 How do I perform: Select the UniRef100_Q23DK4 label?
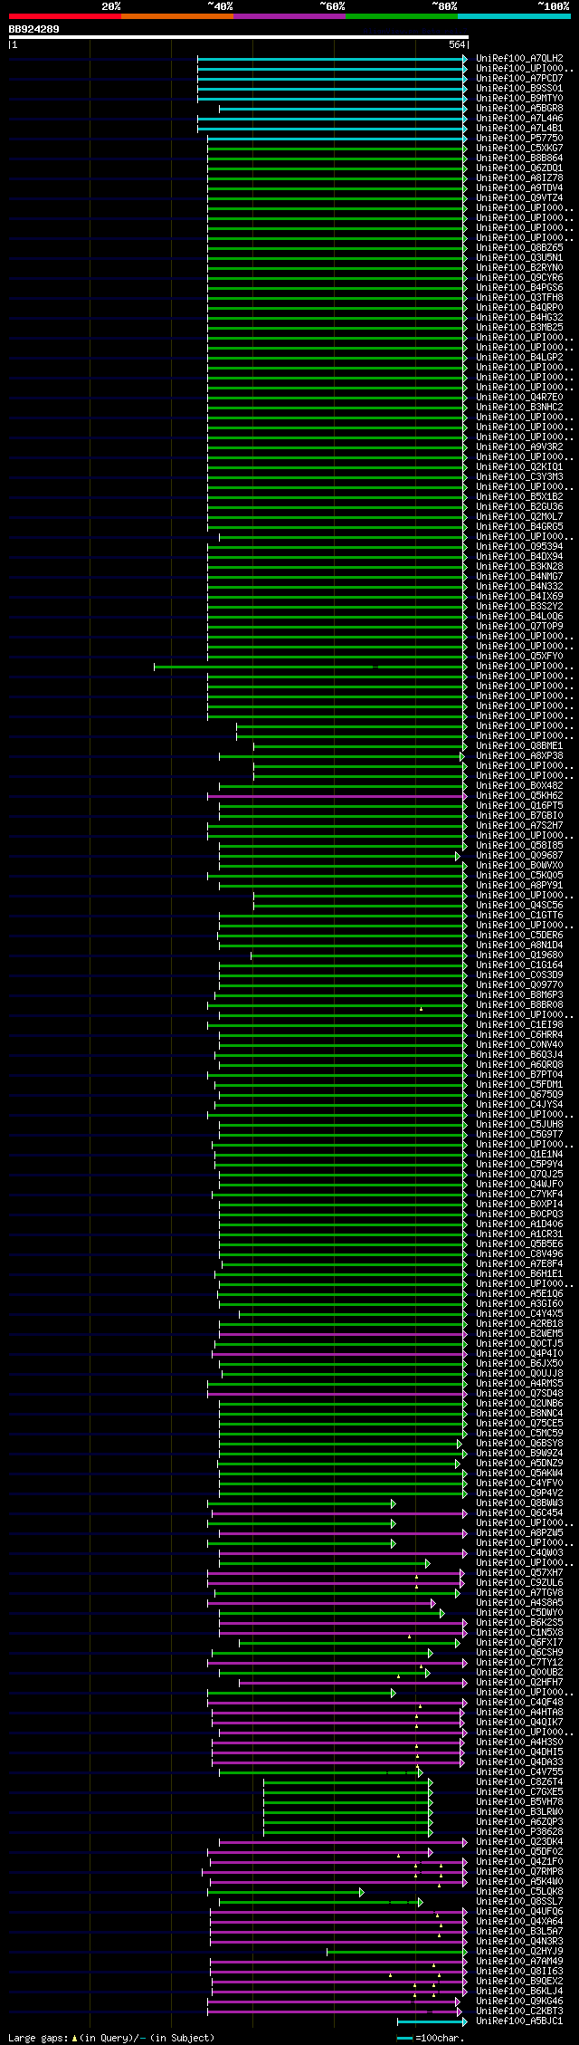[x=519, y=1841]
